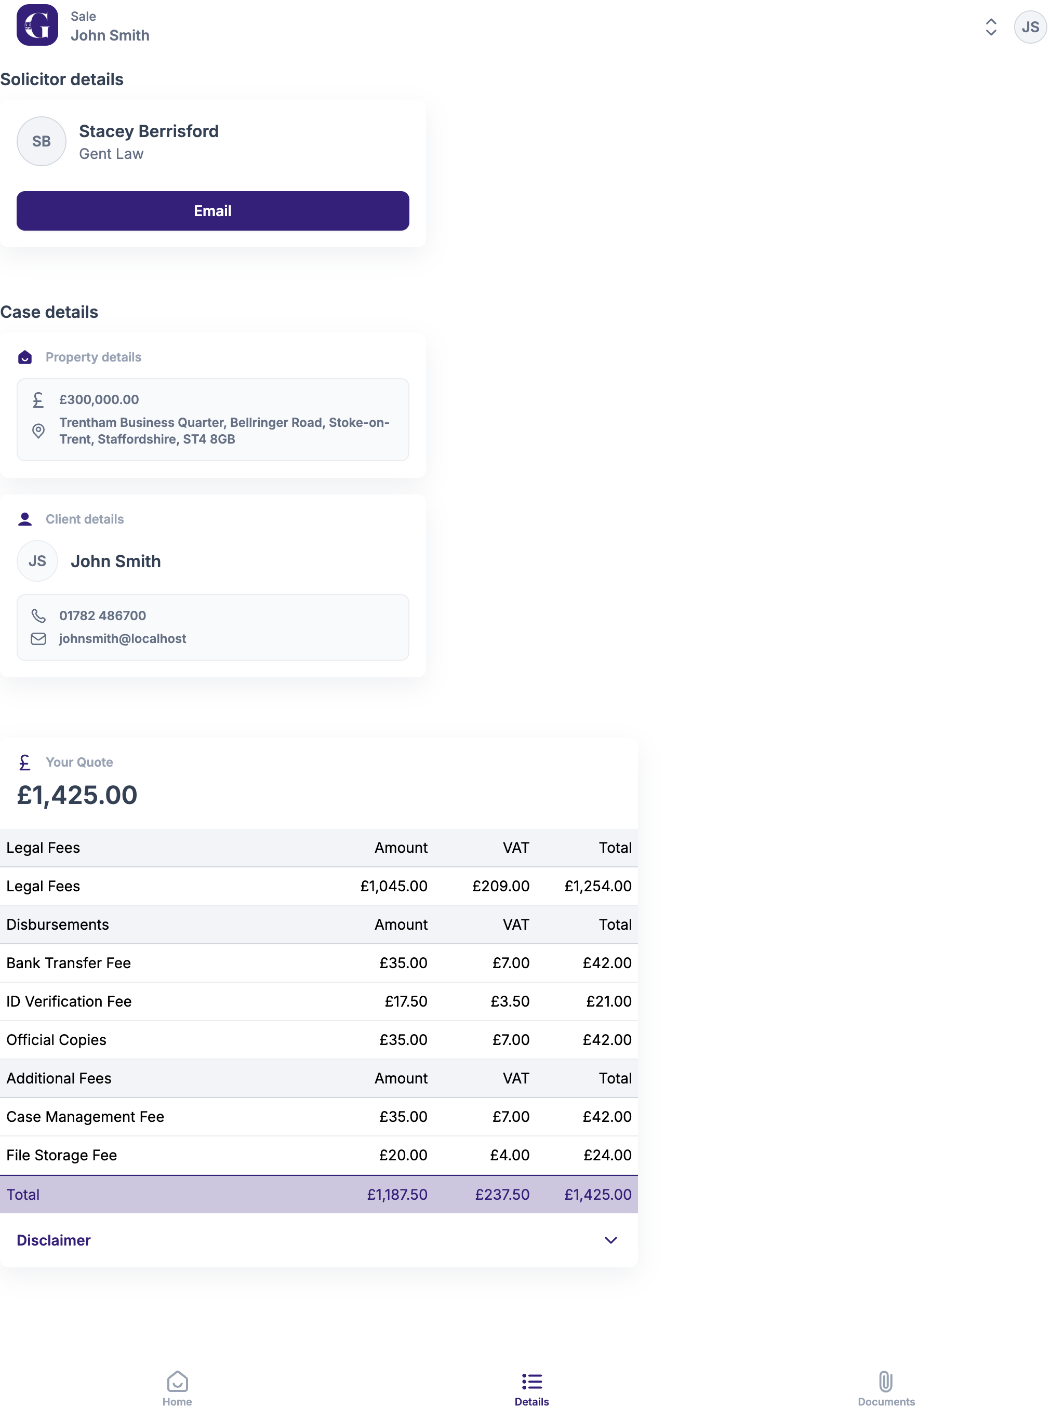Click the phone number 01782 486700
This screenshot has width=1064, height=1419.
coord(103,616)
